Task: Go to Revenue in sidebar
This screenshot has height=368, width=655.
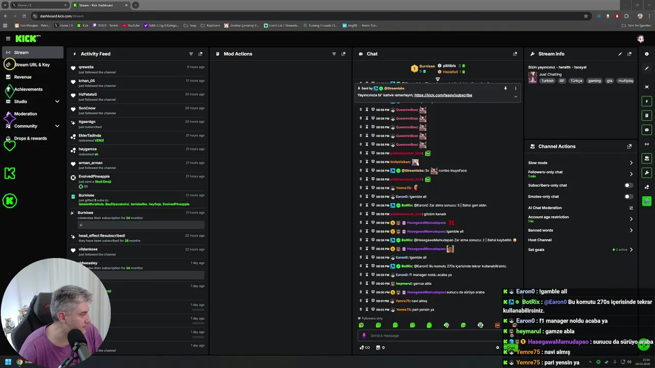Action: (32, 77)
